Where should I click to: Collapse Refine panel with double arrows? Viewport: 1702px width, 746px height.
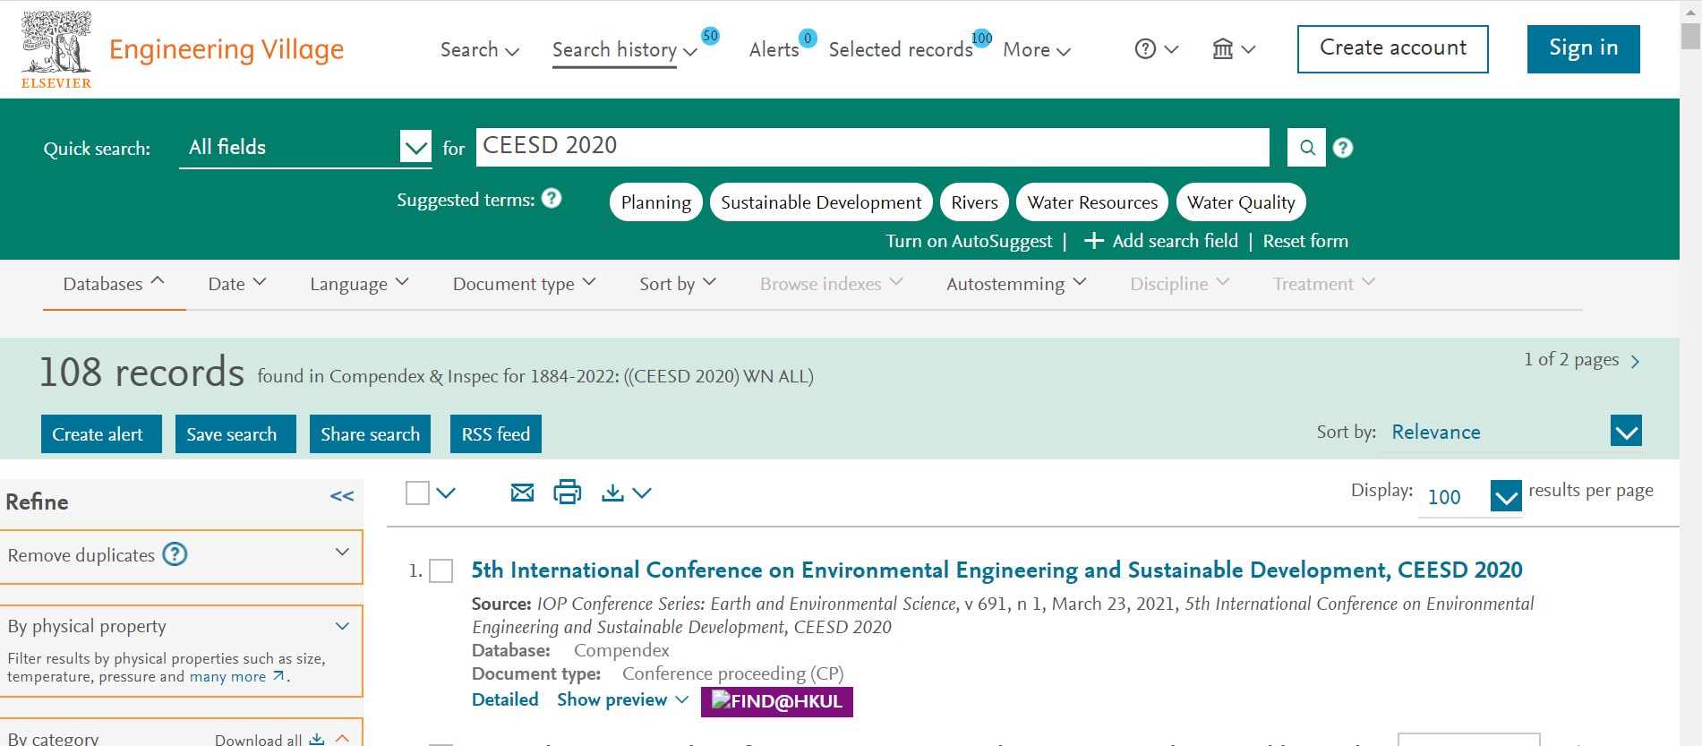click(x=342, y=496)
